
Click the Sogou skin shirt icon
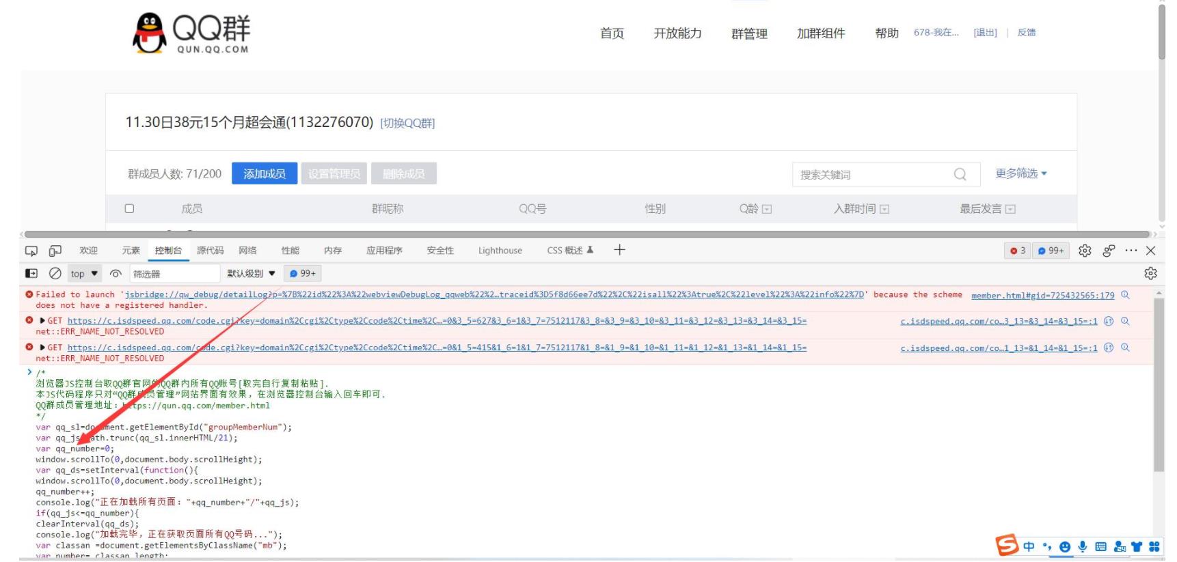click(x=1136, y=546)
